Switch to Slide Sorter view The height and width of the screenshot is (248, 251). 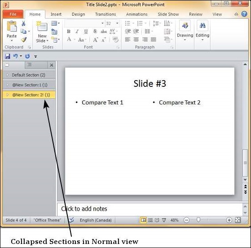[150, 220]
